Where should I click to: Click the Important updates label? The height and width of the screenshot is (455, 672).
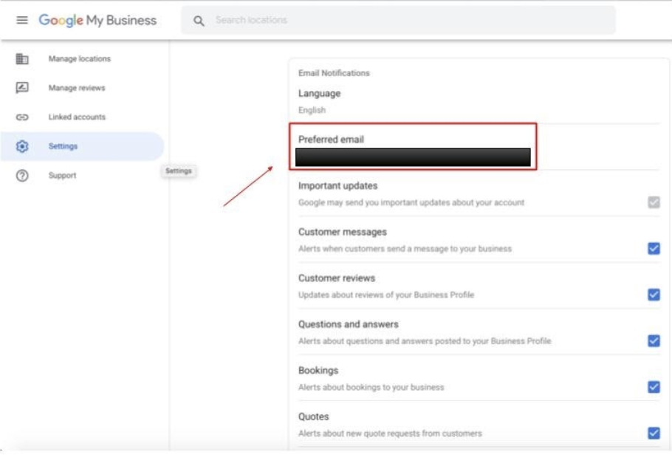click(337, 185)
